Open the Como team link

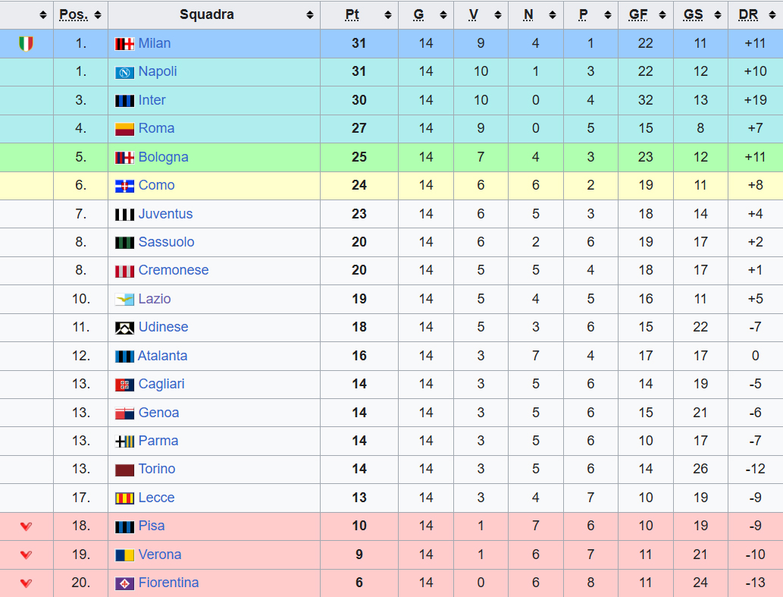click(x=156, y=185)
